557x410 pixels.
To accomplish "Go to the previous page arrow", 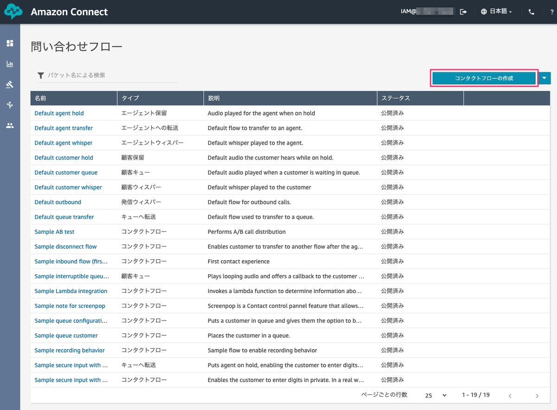I will tap(510, 396).
